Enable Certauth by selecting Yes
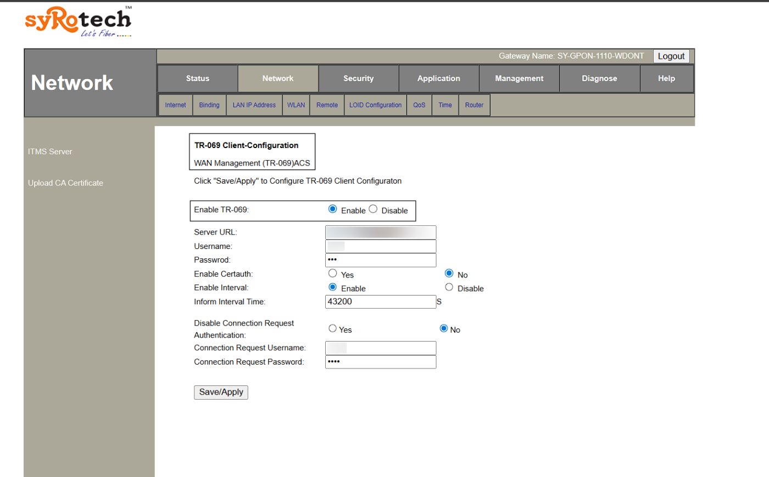769x477 pixels. (x=332, y=272)
